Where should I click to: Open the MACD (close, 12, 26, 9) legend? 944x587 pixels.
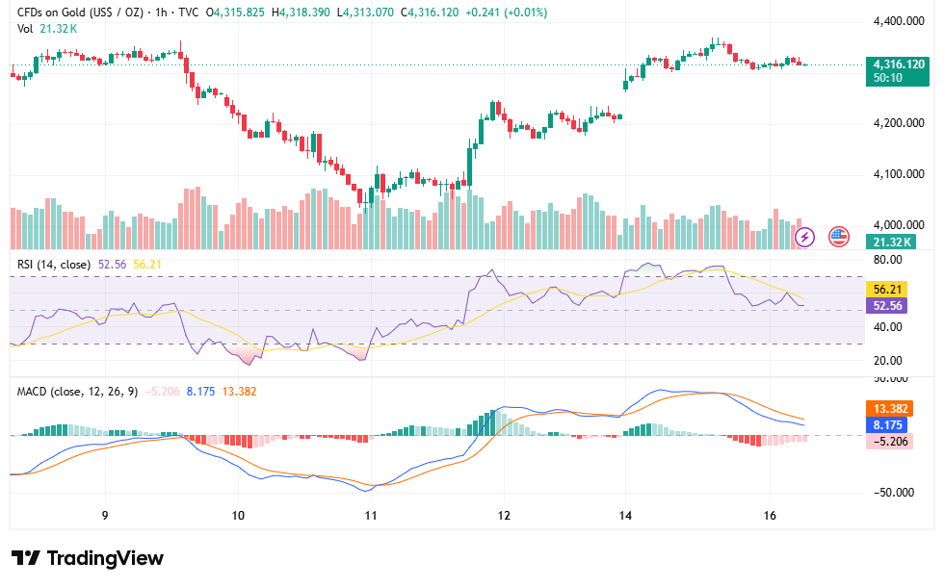coord(77,392)
